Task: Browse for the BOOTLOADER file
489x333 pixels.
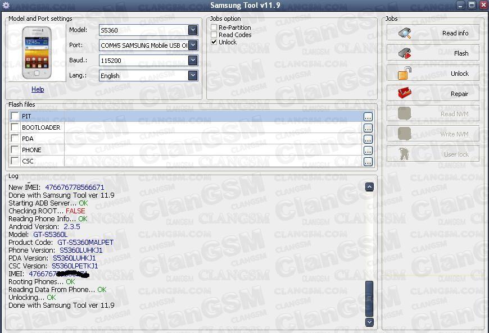Action: pos(368,128)
